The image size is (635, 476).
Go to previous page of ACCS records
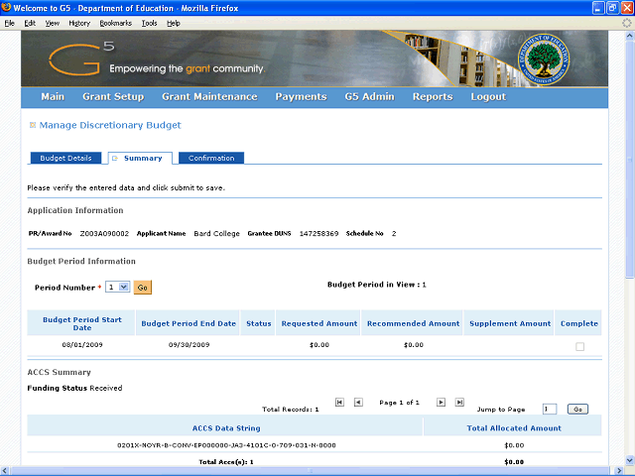pyautogui.click(x=358, y=403)
